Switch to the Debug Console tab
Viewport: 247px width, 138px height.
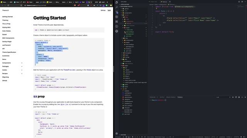point(171,97)
